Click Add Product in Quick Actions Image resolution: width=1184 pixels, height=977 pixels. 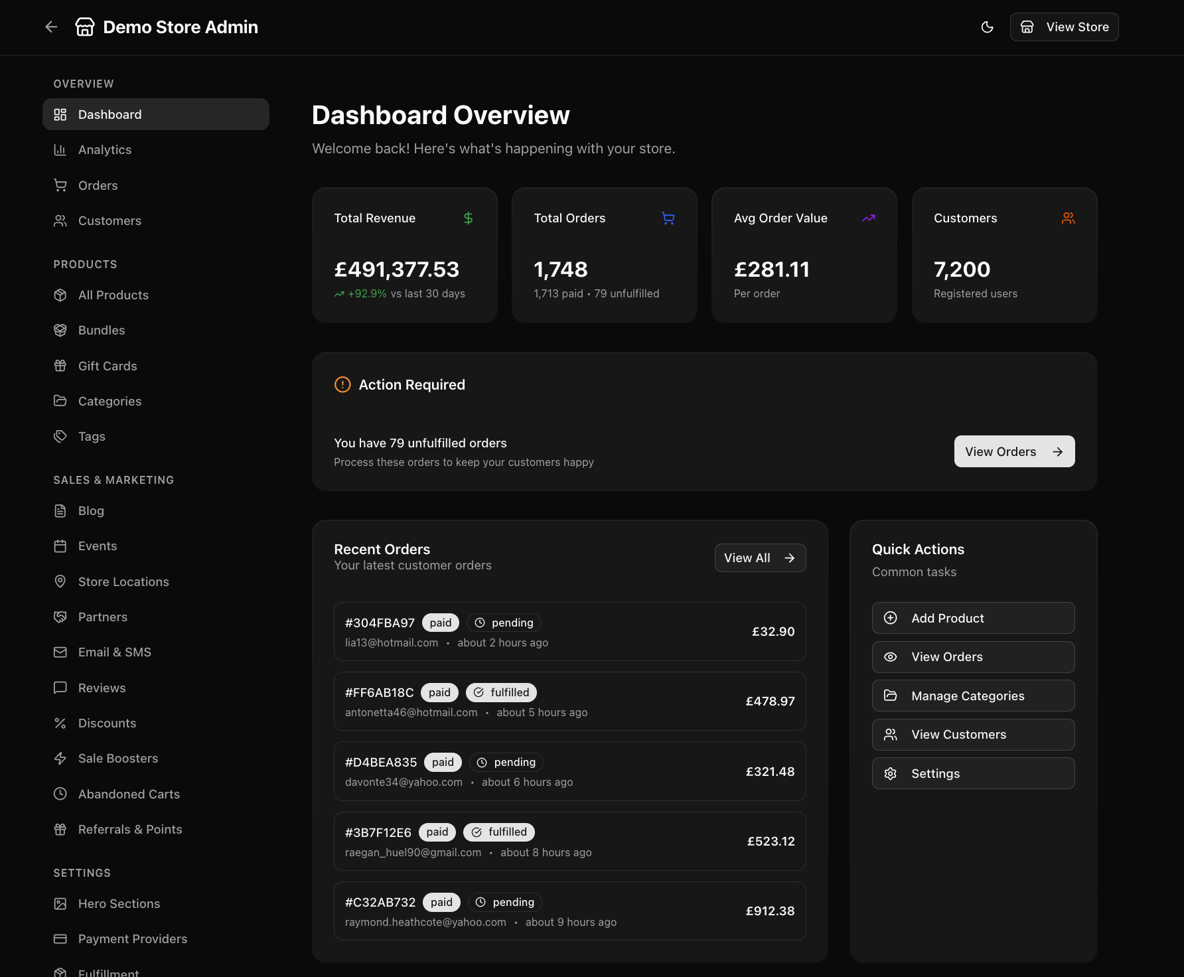(973, 618)
